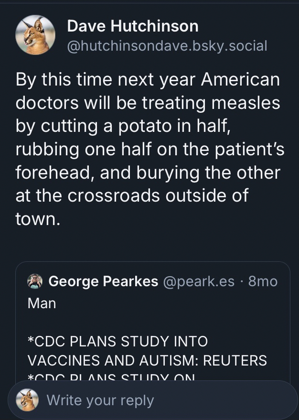Tap your avatar beside the reply box

point(27,400)
